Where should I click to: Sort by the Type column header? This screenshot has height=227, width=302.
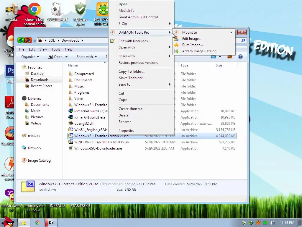(184, 65)
